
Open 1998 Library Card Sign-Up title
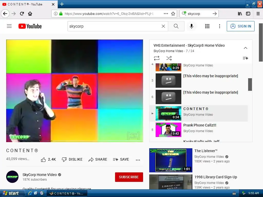tap(216, 177)
